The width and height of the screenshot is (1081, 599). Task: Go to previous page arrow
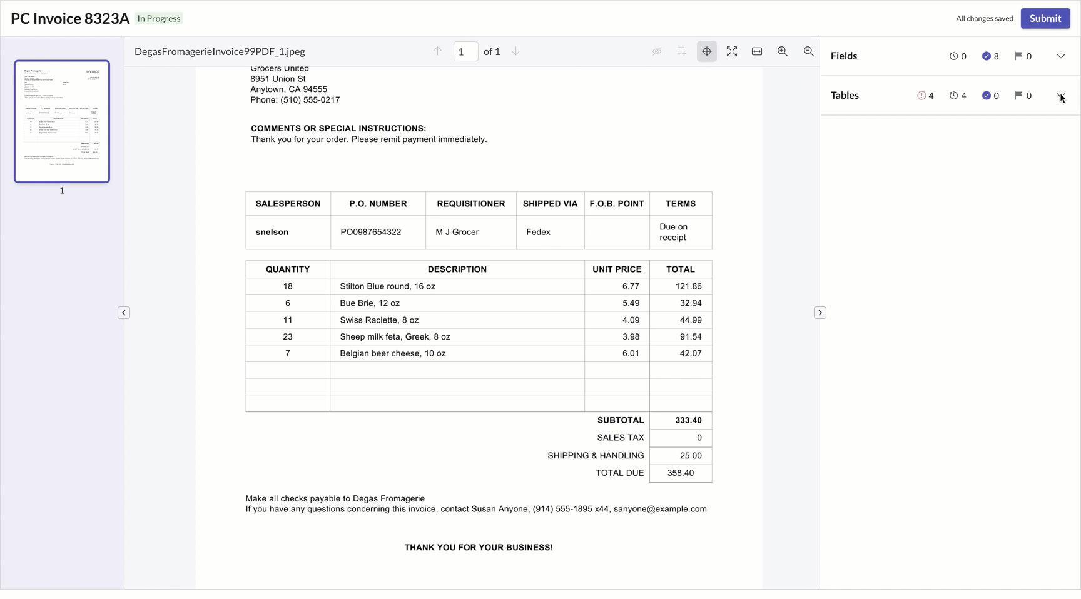pyautogui.click(x=437, y=51)
